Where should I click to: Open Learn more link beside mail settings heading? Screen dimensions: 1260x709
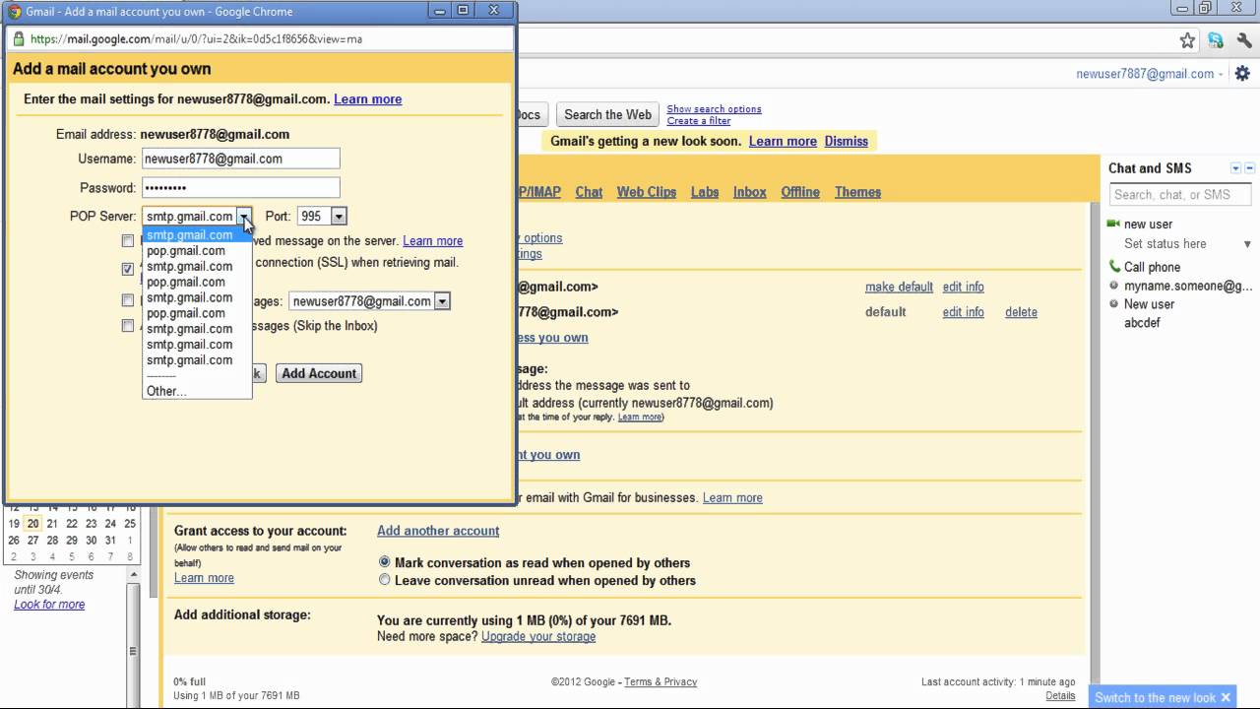point(367,99)
